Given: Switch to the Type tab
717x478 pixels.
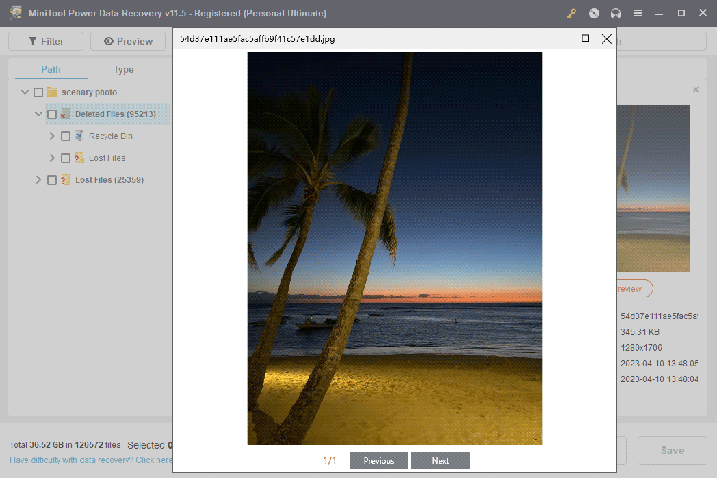Looking at the screenshot, I should [124, 70].
